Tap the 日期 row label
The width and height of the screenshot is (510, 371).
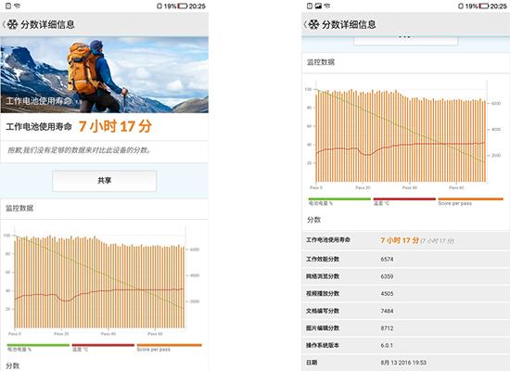tap(312, 363)
